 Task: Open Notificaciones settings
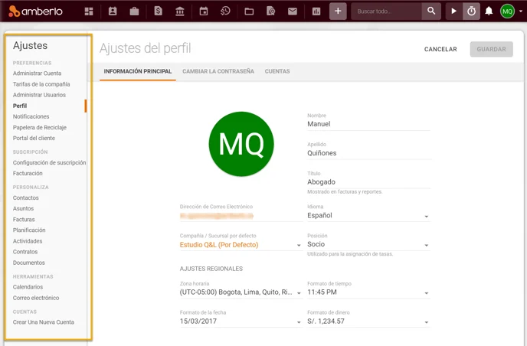[x=31, y=116]
